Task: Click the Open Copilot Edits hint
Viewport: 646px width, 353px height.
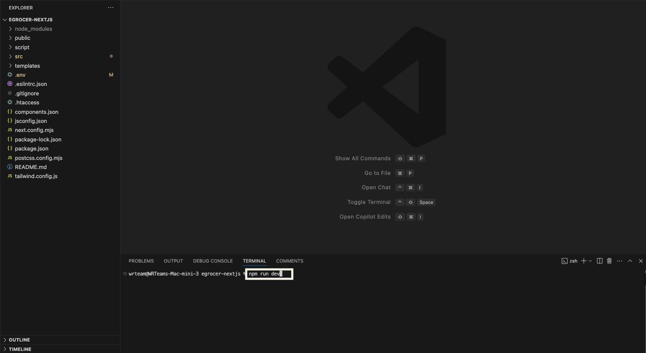Action: [x=365, y=216]
